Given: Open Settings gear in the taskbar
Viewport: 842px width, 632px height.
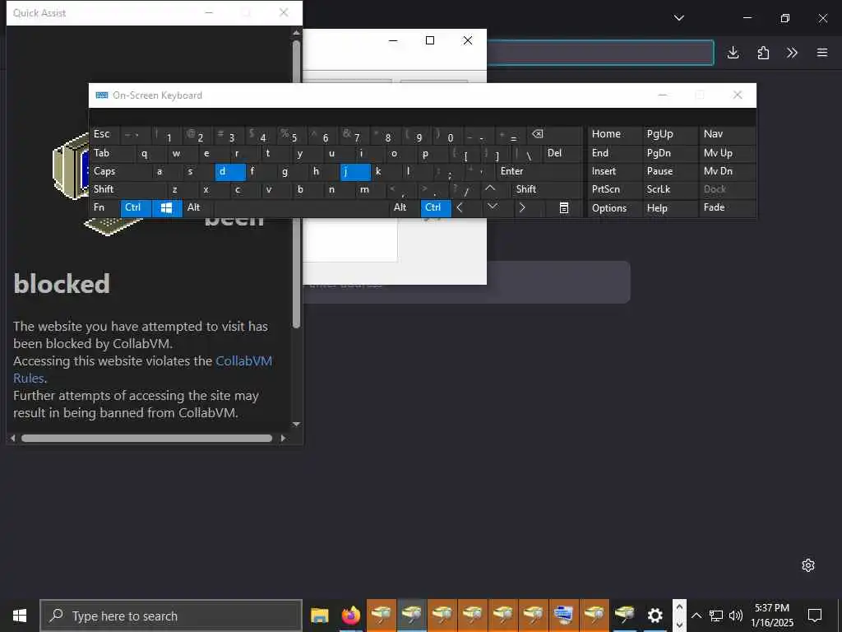Looking at the screenshot, I should coord(655,616).
